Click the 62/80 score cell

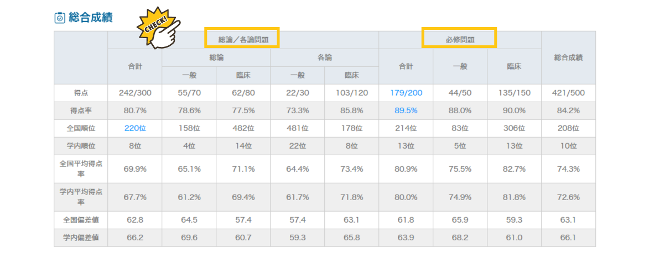pos(243,93)
